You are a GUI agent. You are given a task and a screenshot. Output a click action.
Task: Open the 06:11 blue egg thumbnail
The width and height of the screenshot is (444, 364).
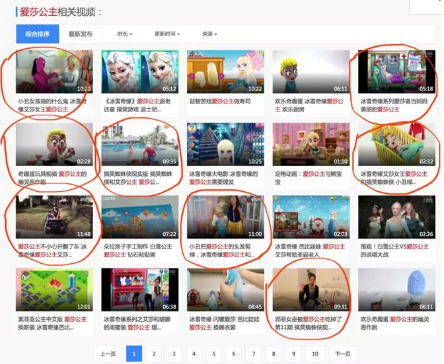[x=396, y=289]
